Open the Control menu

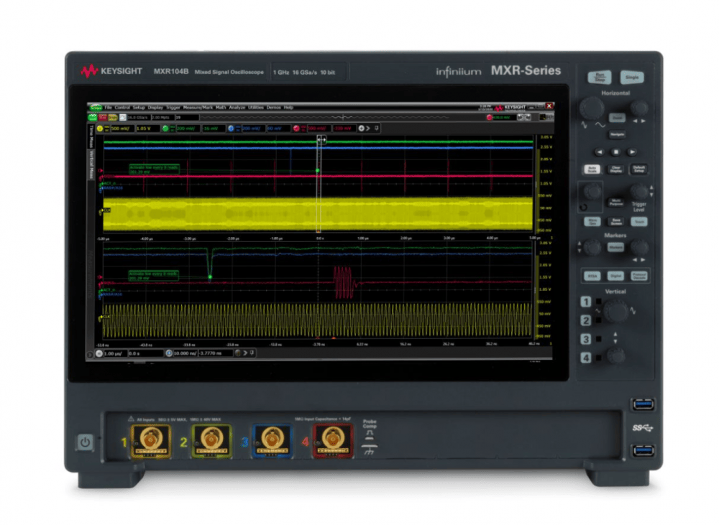122,107
